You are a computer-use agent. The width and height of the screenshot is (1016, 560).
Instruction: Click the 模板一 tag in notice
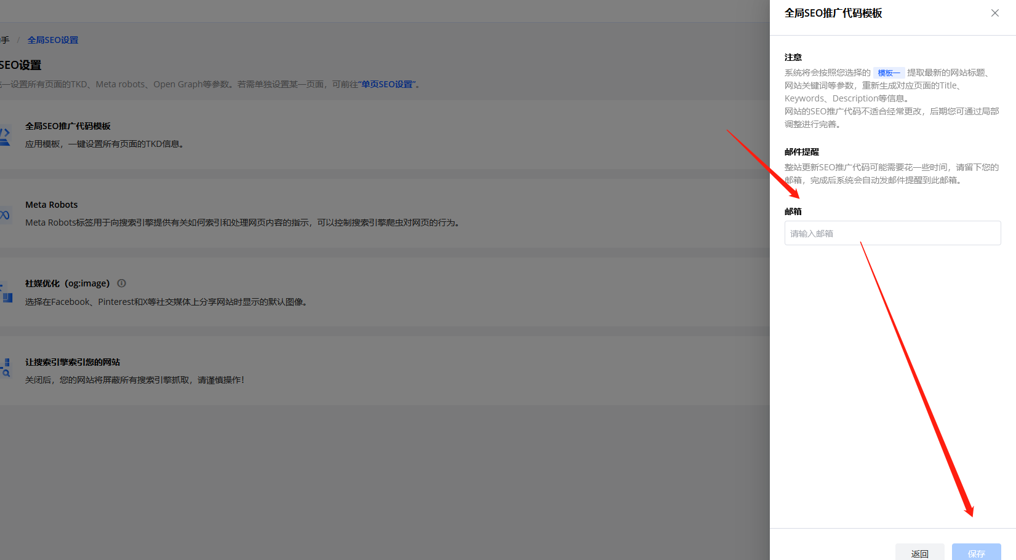point(888,73)
